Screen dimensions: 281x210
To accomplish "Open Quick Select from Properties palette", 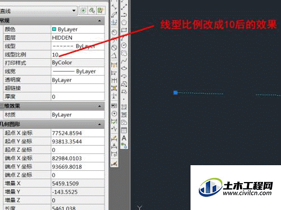I will (101, 11).
